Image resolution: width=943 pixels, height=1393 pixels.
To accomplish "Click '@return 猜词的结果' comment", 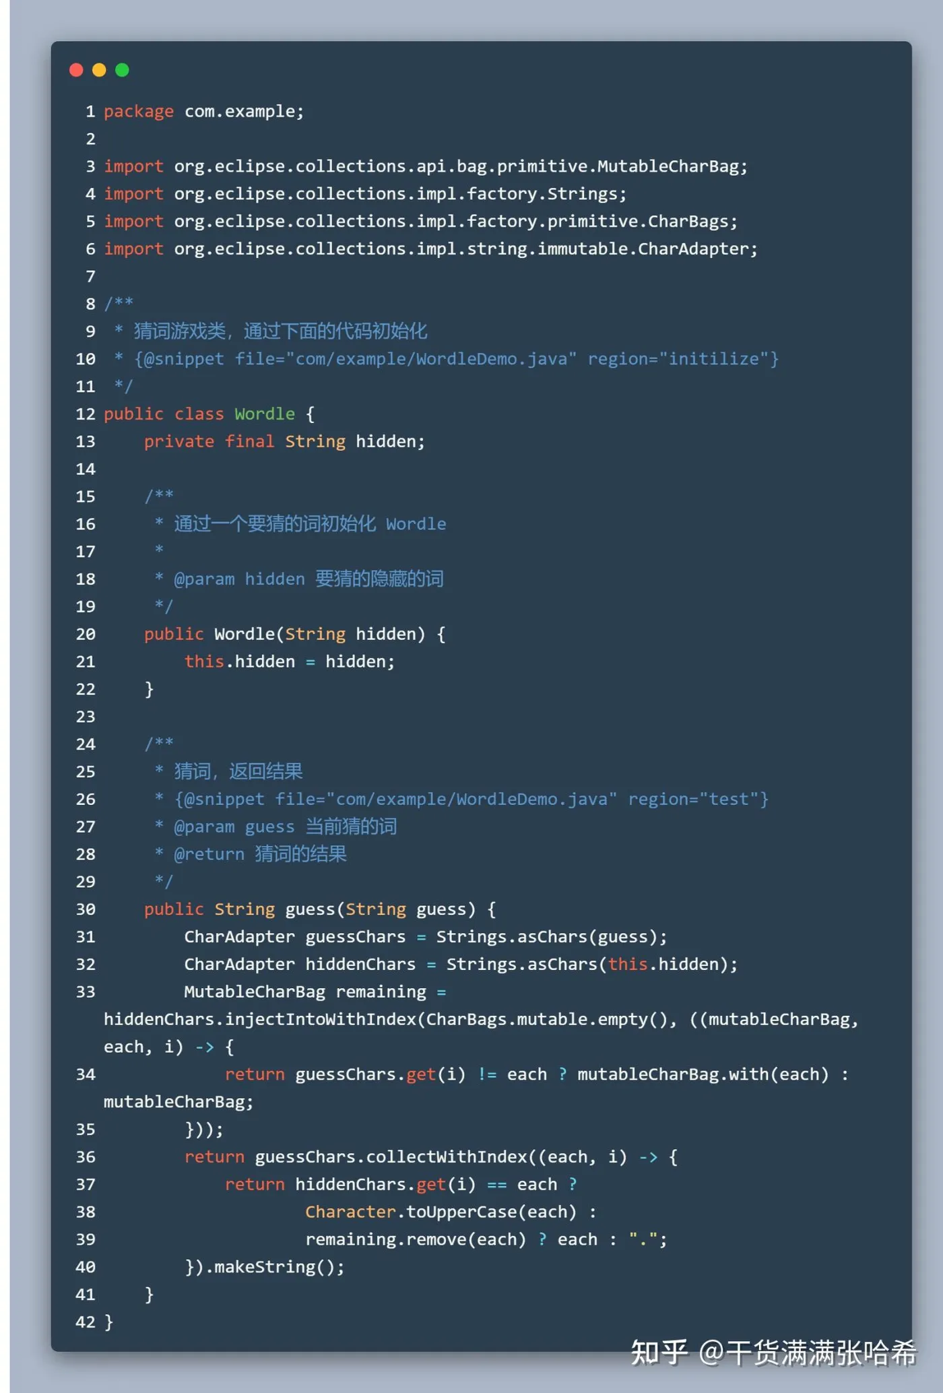I will (x=260, y=855).
